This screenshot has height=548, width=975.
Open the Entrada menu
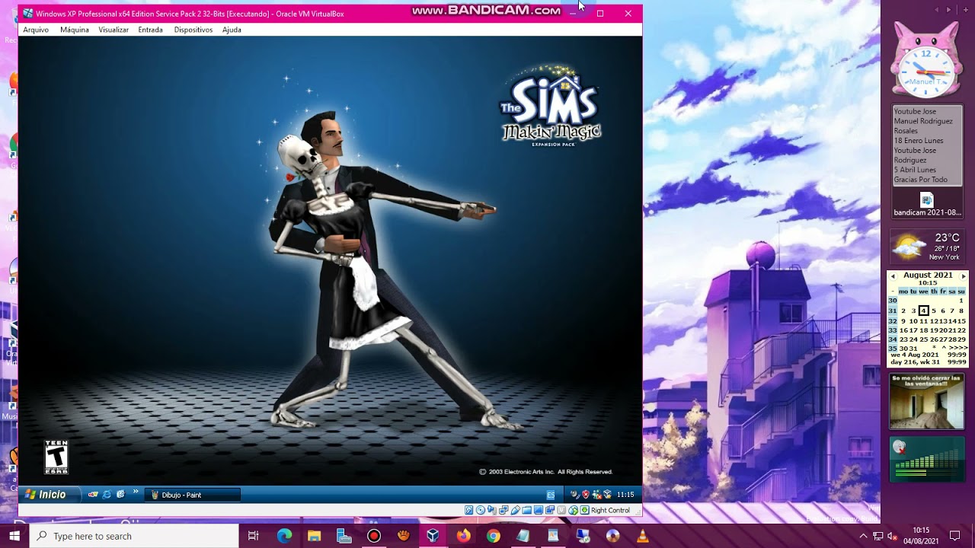tap(151, 30)
